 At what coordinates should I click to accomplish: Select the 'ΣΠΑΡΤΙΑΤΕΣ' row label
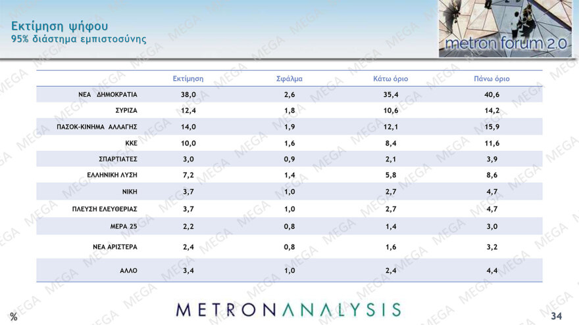point(118,159)
